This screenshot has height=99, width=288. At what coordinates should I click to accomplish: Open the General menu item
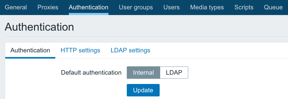coord(16,7)
